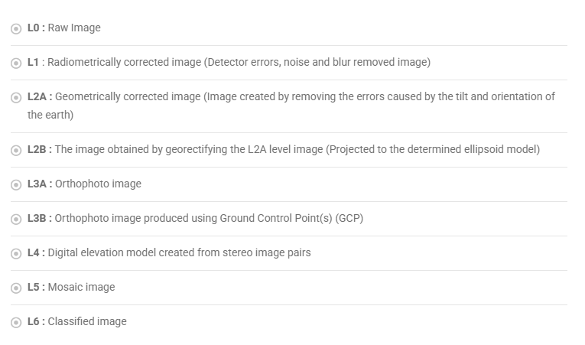Screen dimensions: 585x345
Task: Click the bullet icon next to L1
Action: click(16, 63)
